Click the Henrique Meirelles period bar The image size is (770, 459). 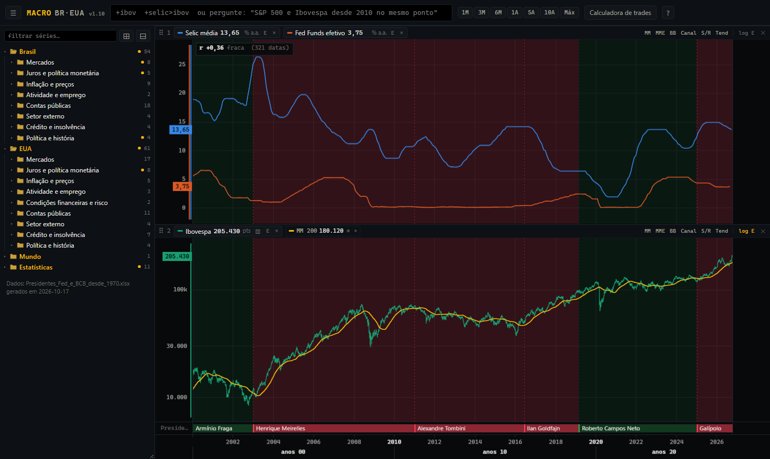click(334, 428)
